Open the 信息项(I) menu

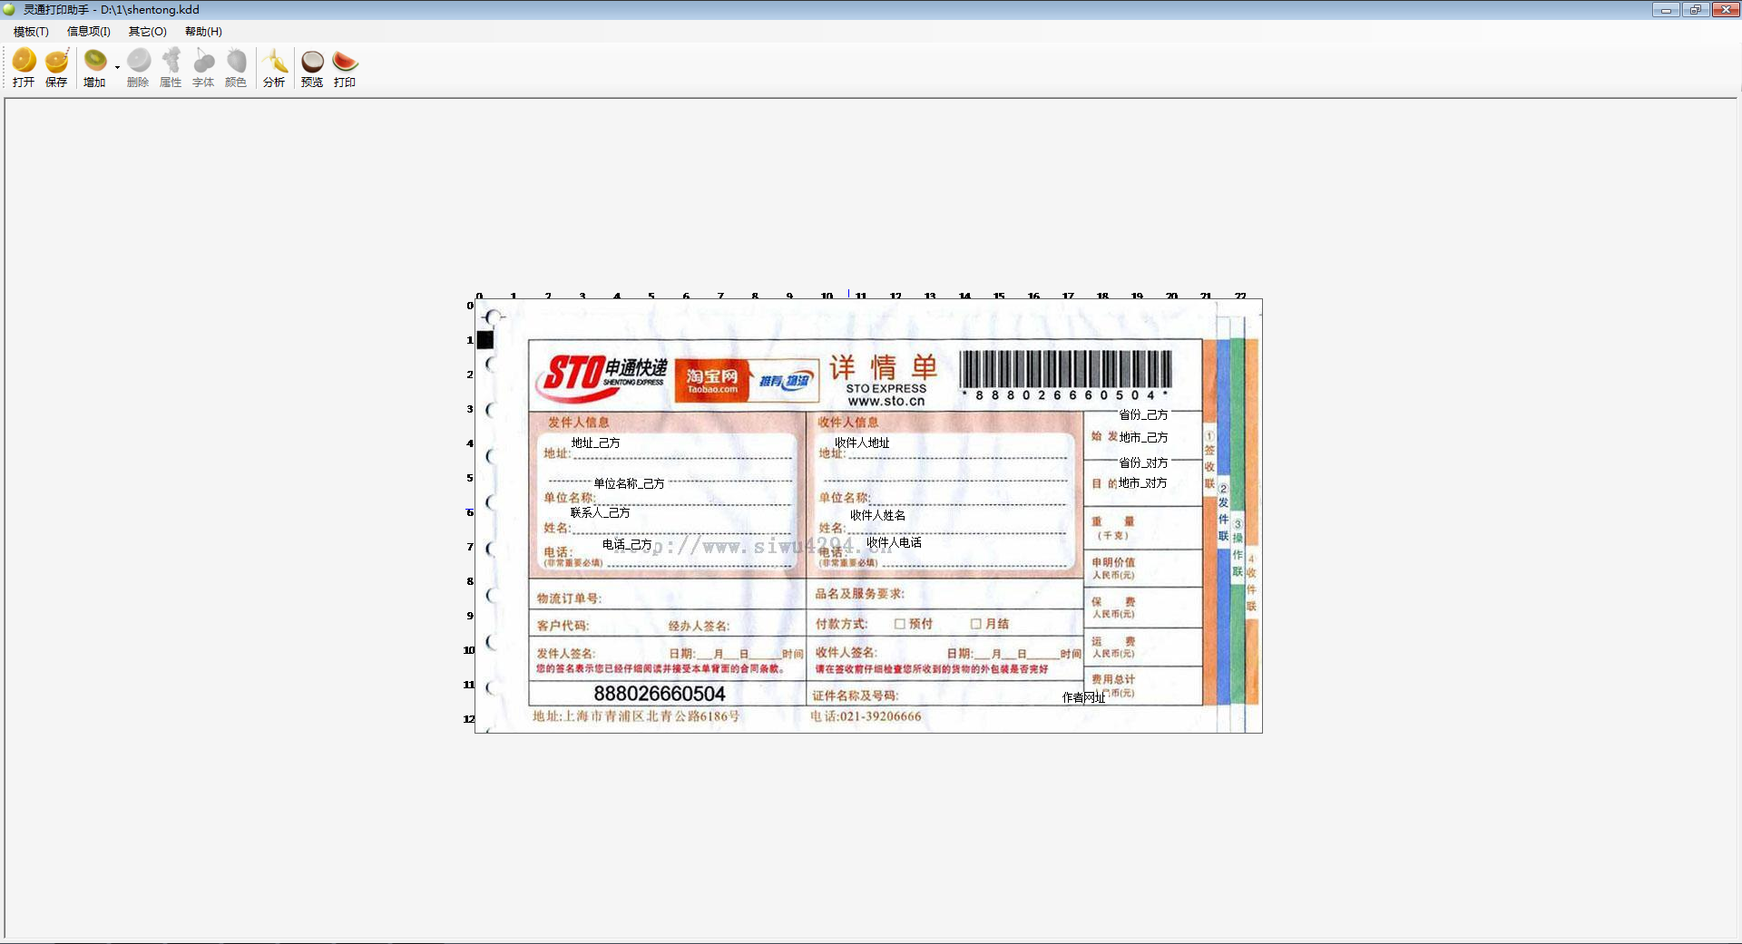pyautogui.click(x=88, y=32)
